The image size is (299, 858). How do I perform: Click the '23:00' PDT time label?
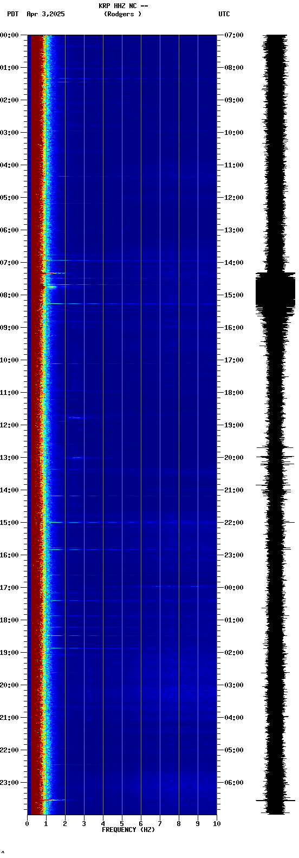[x=9, y=783]
